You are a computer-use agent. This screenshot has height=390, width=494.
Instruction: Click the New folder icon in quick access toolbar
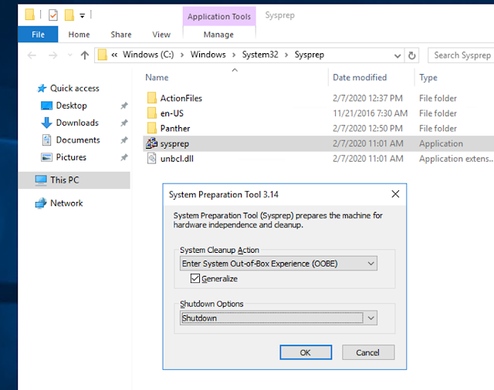point(69,15)
